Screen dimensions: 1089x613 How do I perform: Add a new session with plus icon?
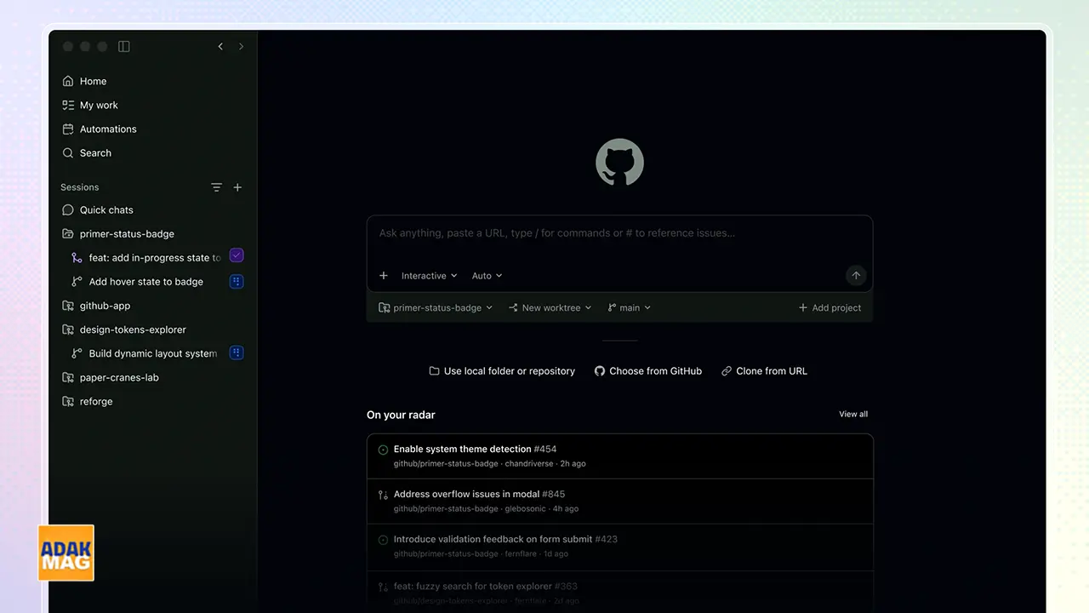tap(237, 187)
